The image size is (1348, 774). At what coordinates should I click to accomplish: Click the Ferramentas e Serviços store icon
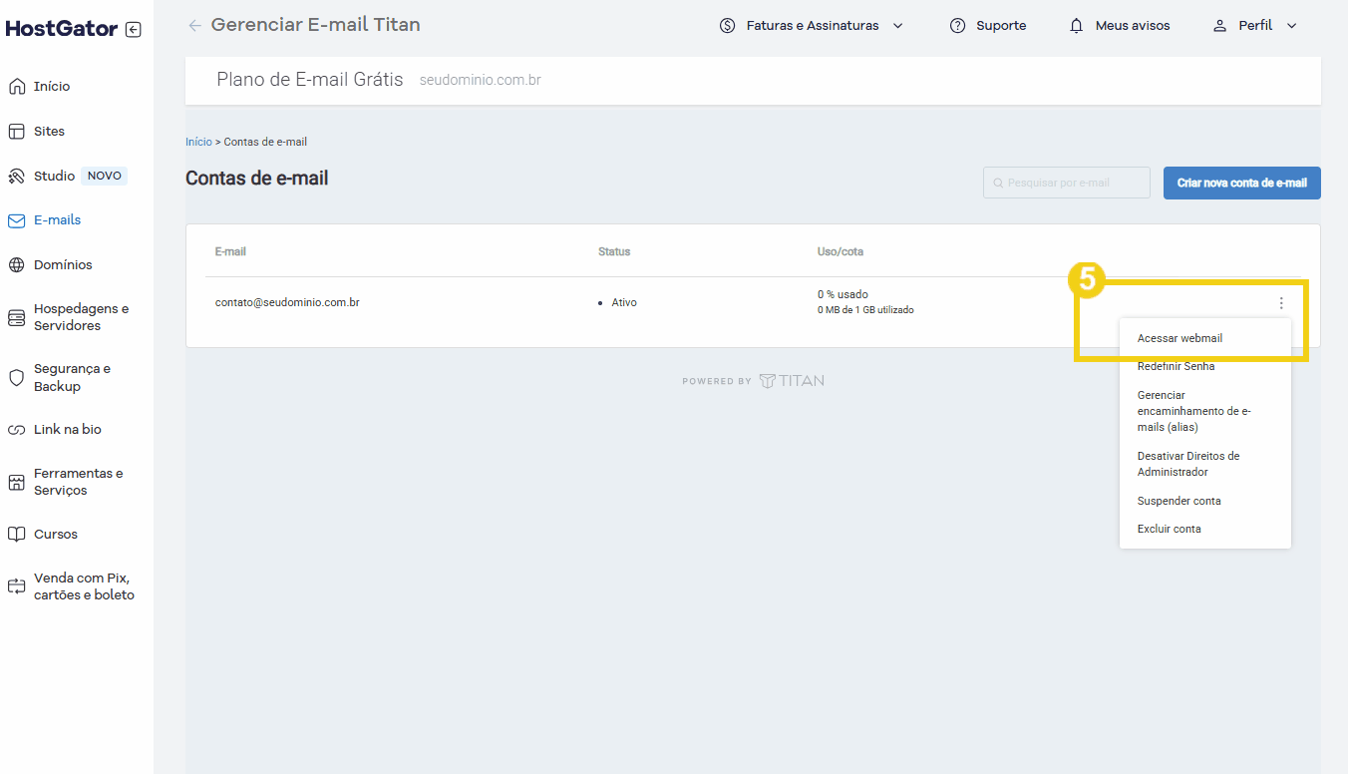tap(16, 483)
